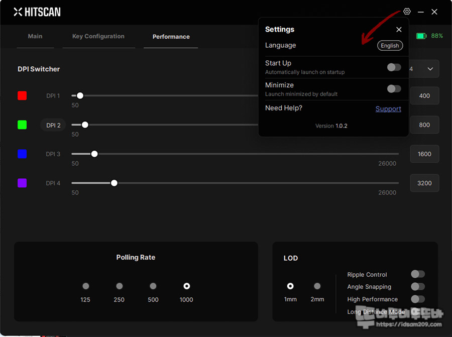Select the Performance tab
Image resolution: width=452 pixels, height=337 pixels.
point(171,37)
